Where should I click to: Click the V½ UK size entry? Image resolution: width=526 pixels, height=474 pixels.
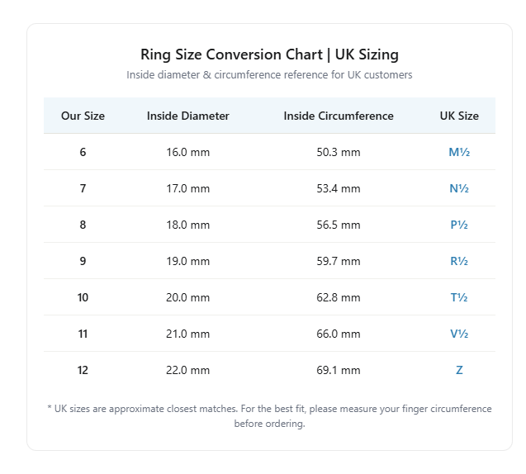click(459, 334)
